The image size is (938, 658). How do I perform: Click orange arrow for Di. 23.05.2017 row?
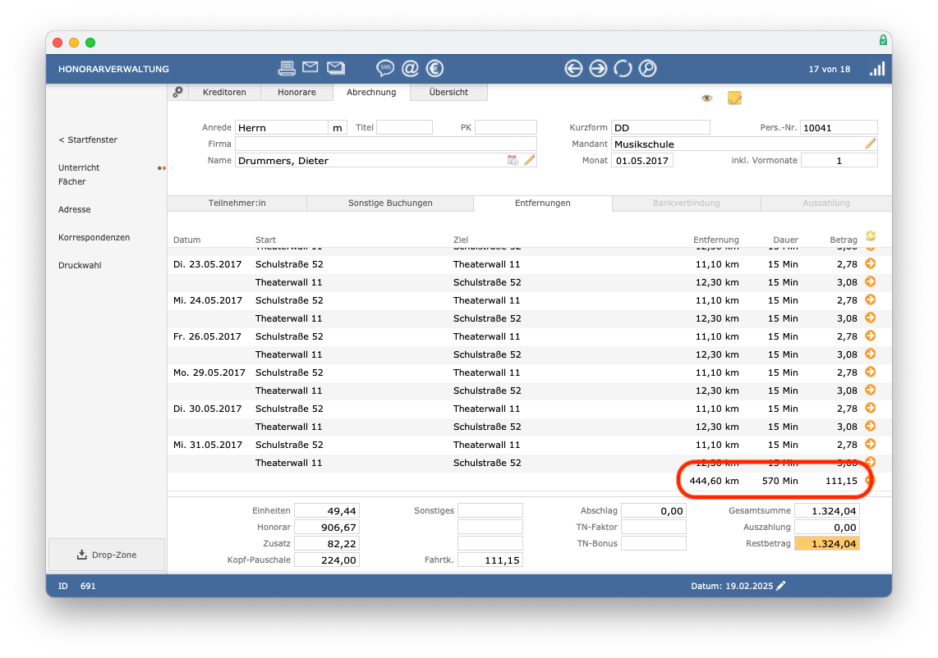coord(871,263)
